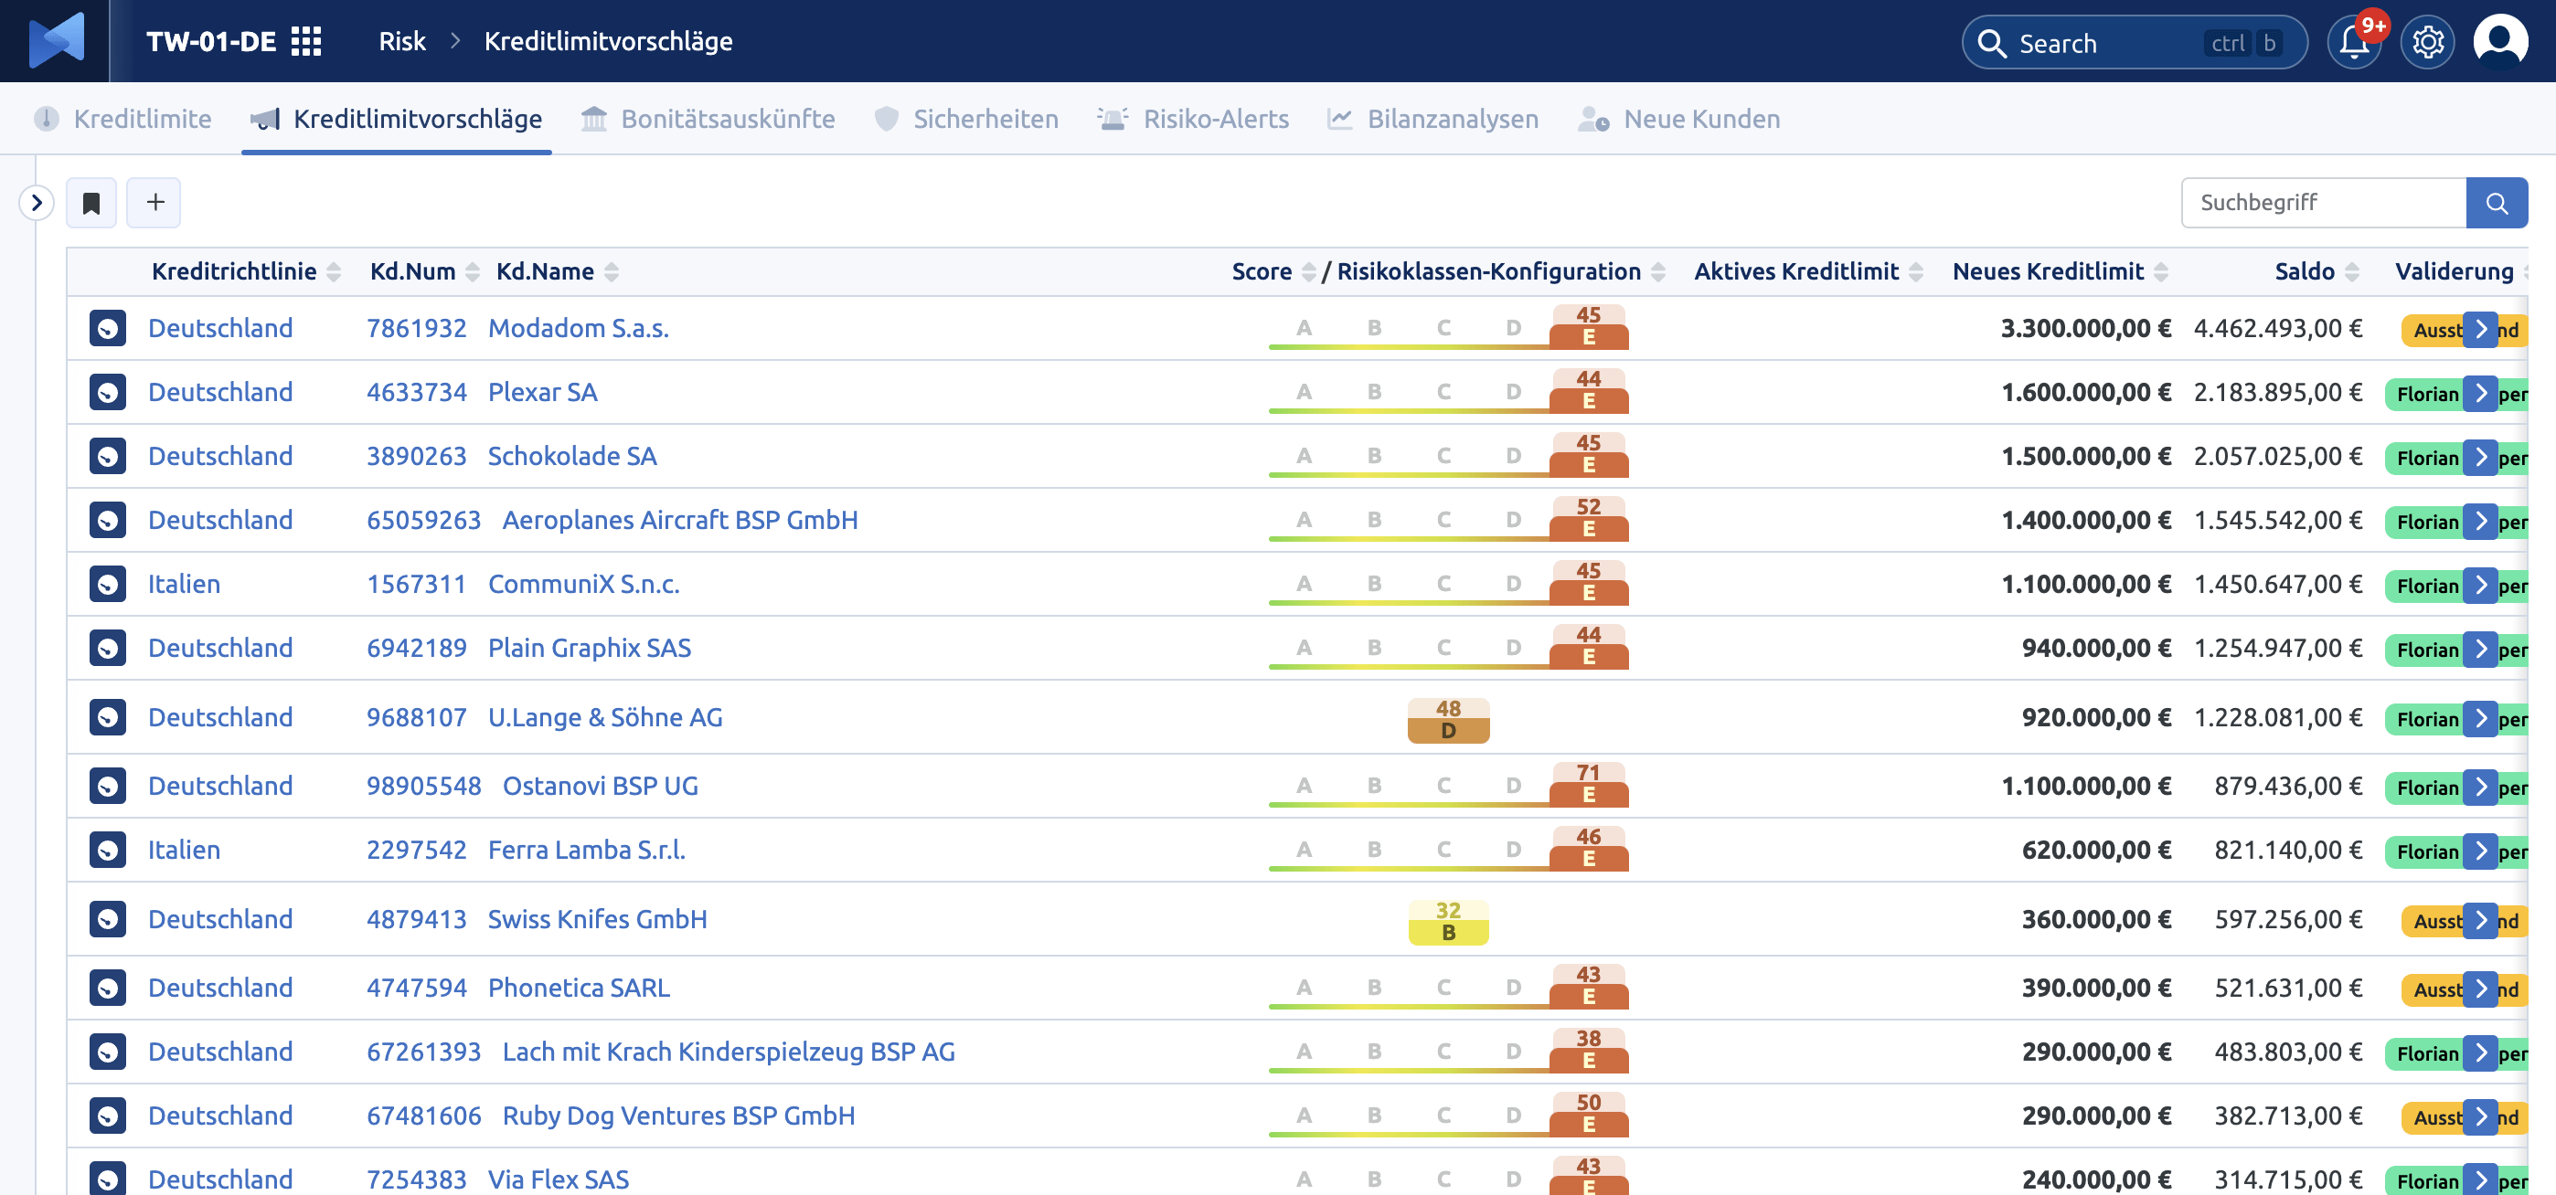Click the application logo in top-left

tap(57, 41)
